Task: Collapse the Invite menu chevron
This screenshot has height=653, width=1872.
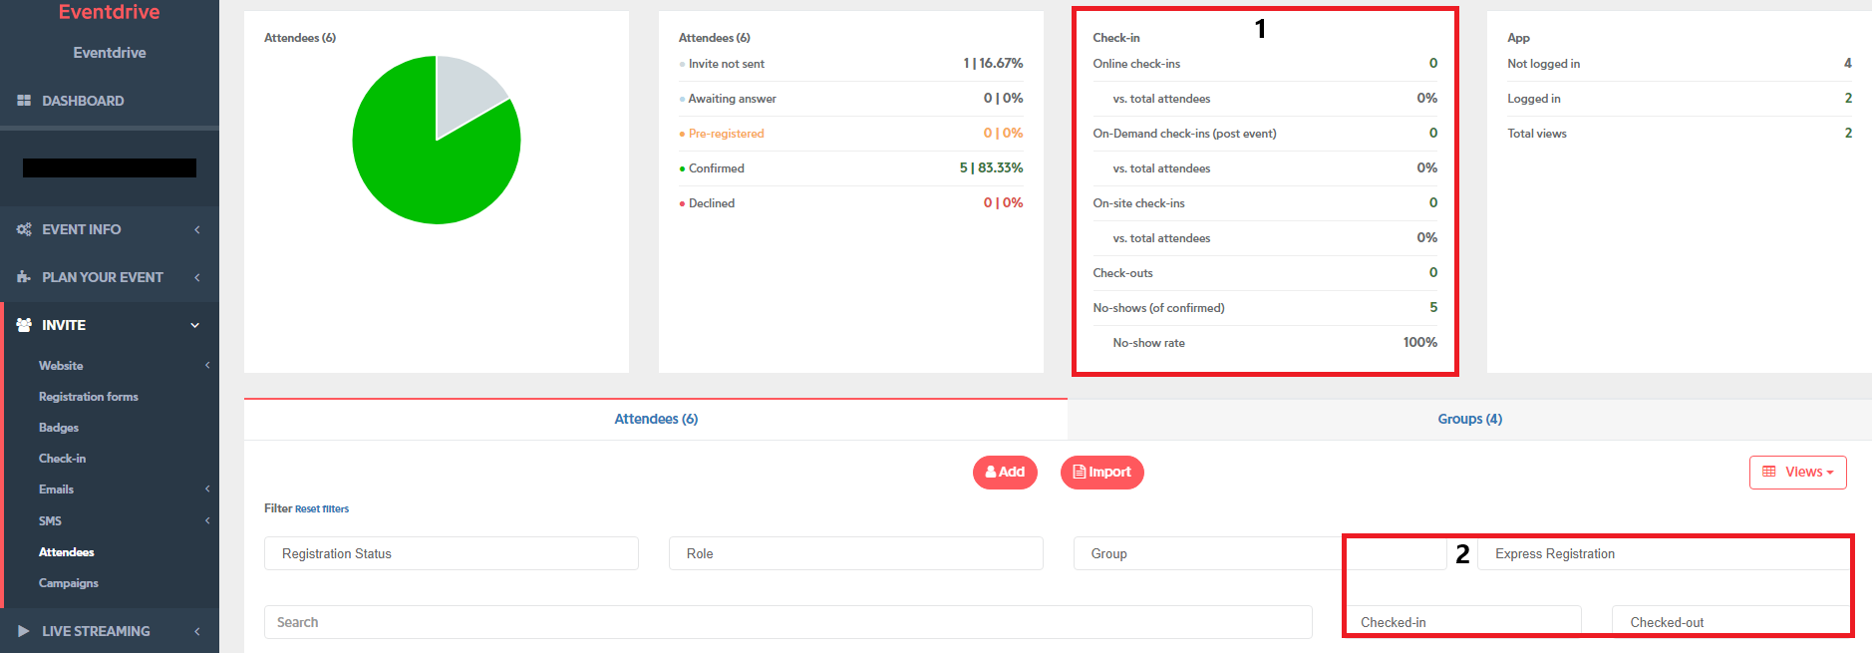Action: click(195, 325)
